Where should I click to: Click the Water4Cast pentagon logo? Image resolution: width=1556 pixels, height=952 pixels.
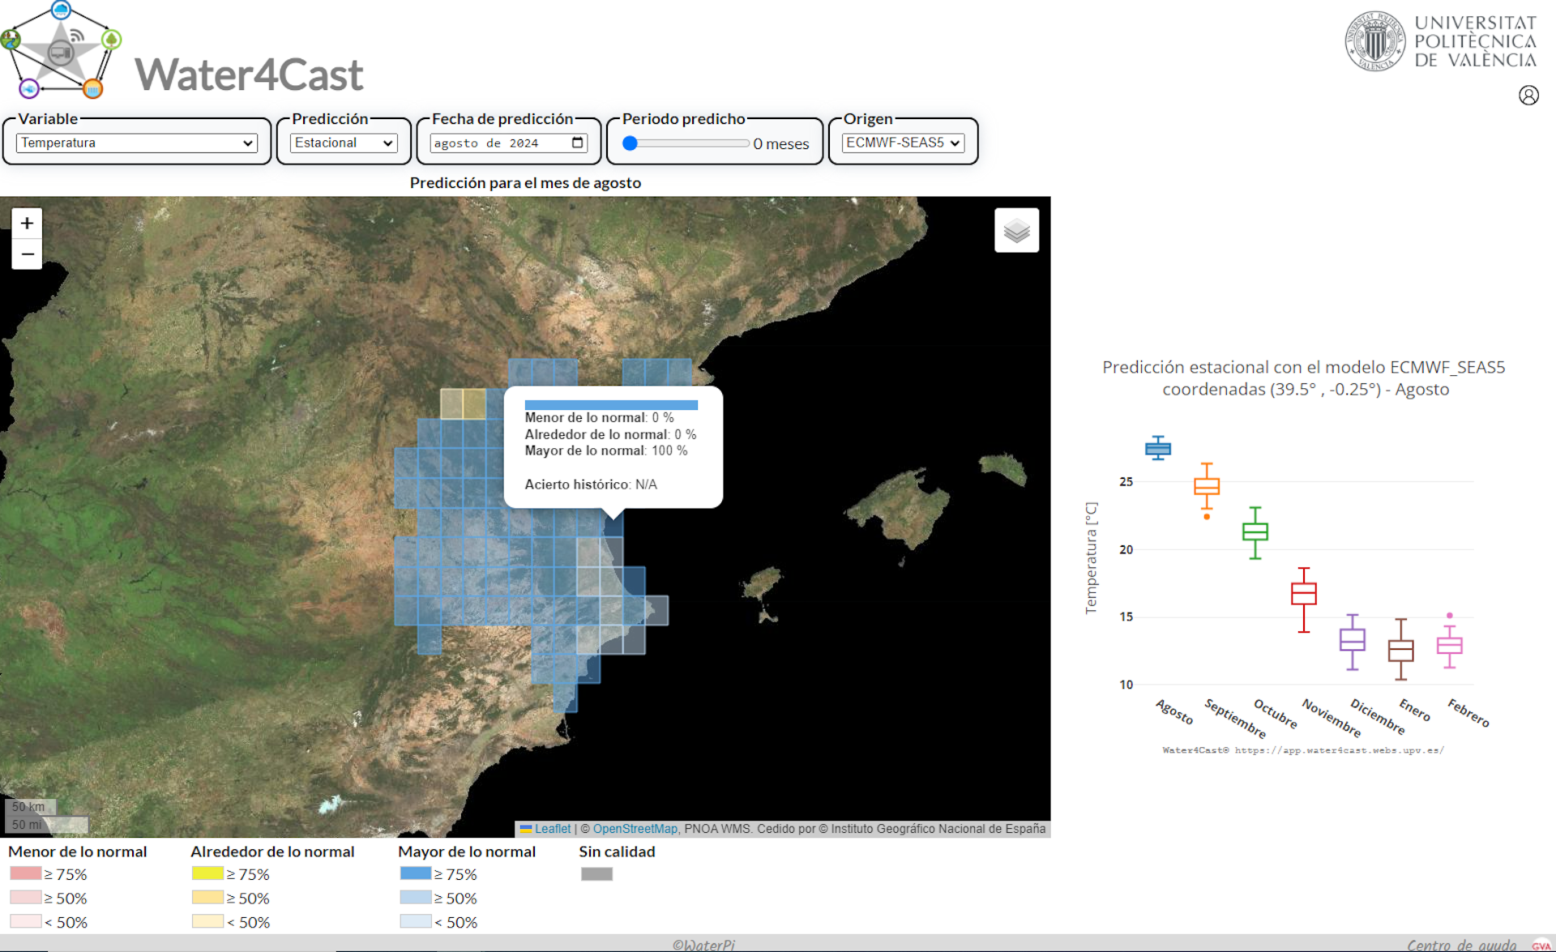point(61,50)
